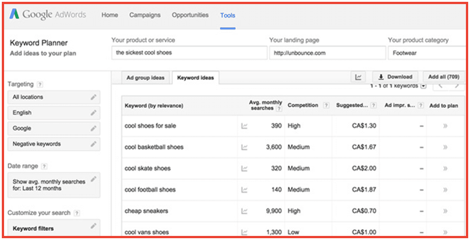The image size is (470, 240).
Task: Show trend chart for cool basketball shoes
Action: 244,147
